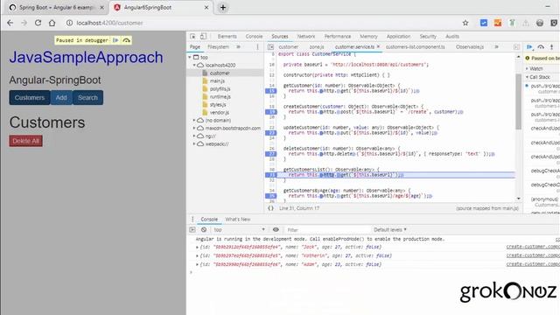Close the customer.service.ts file tab
The width and height of the screenshot is (560, 315).
point(378,46)
